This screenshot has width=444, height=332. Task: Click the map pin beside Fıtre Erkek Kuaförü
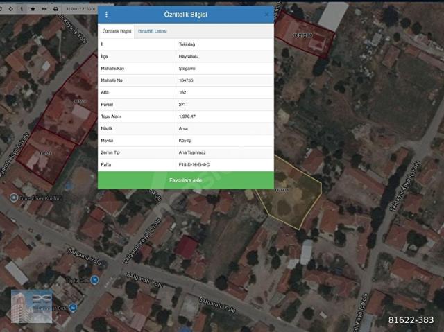click(x=14, y=198)
